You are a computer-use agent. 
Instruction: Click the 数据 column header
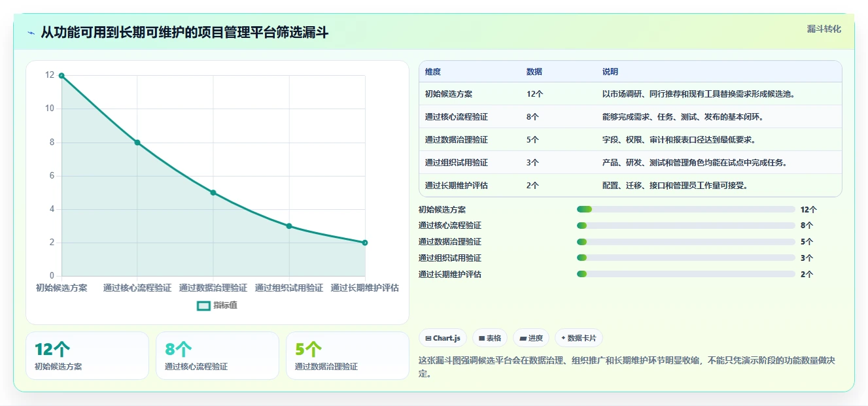click(534, 72)
